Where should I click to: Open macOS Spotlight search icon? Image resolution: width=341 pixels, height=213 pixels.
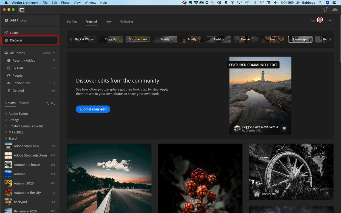pyautogui.click(x=320, y=3)
